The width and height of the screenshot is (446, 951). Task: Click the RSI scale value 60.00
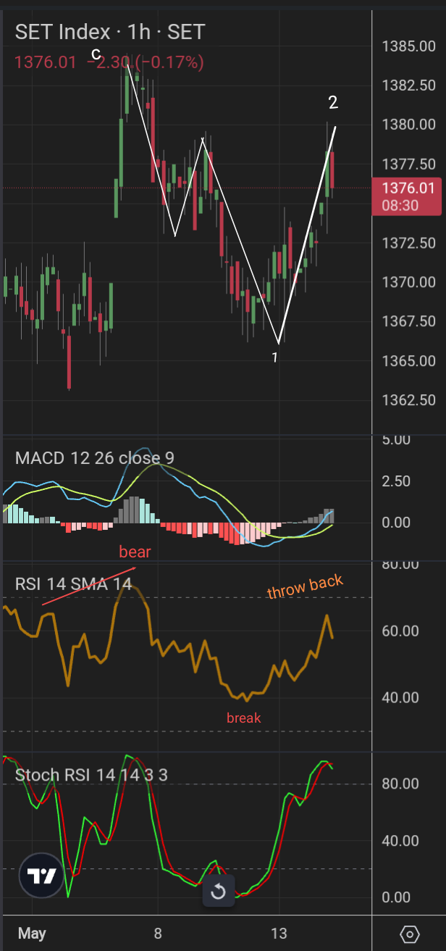(400, 631)
